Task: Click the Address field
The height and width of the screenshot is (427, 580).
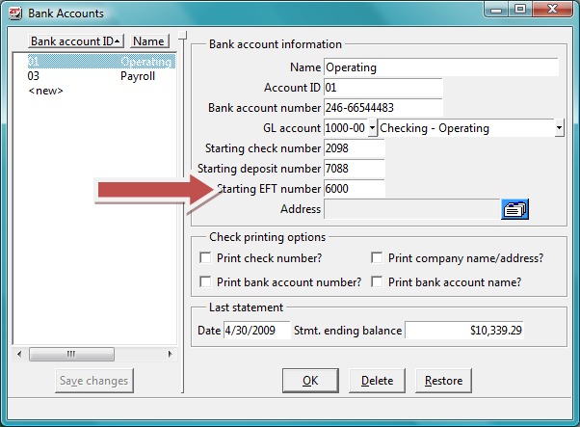Action: point(412,209)
